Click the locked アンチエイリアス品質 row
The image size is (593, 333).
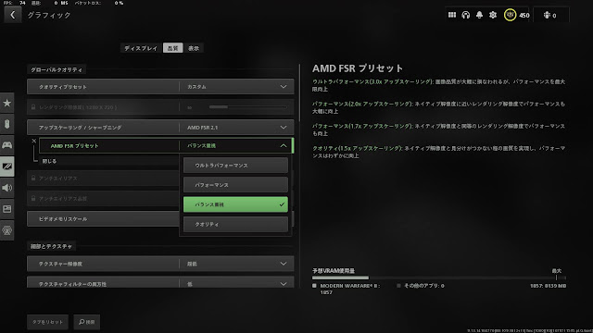point(103,198)
